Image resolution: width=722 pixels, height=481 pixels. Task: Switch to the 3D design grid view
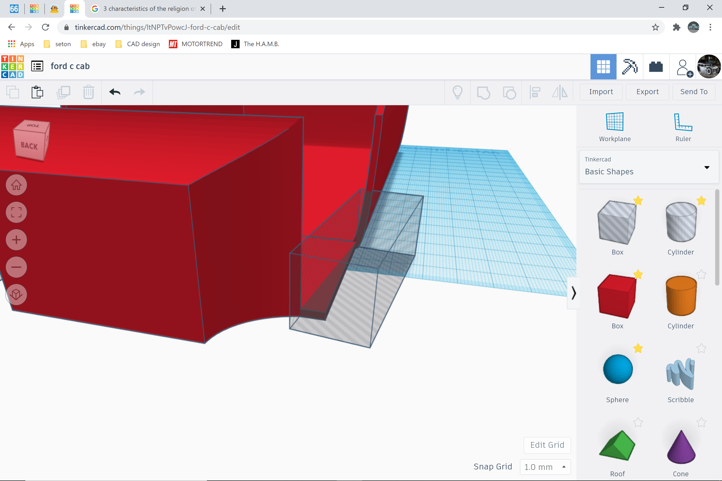click(603, 67)
